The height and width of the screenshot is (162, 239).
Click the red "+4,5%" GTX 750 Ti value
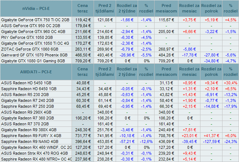coord(231,20)
